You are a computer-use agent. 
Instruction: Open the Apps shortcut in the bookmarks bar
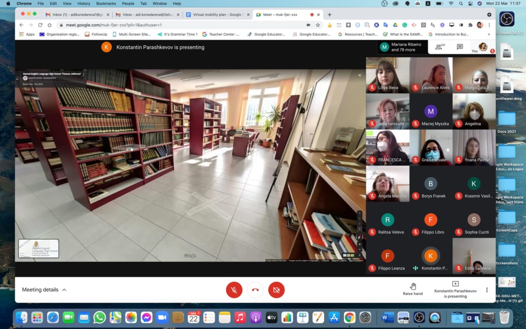point(27,34)
